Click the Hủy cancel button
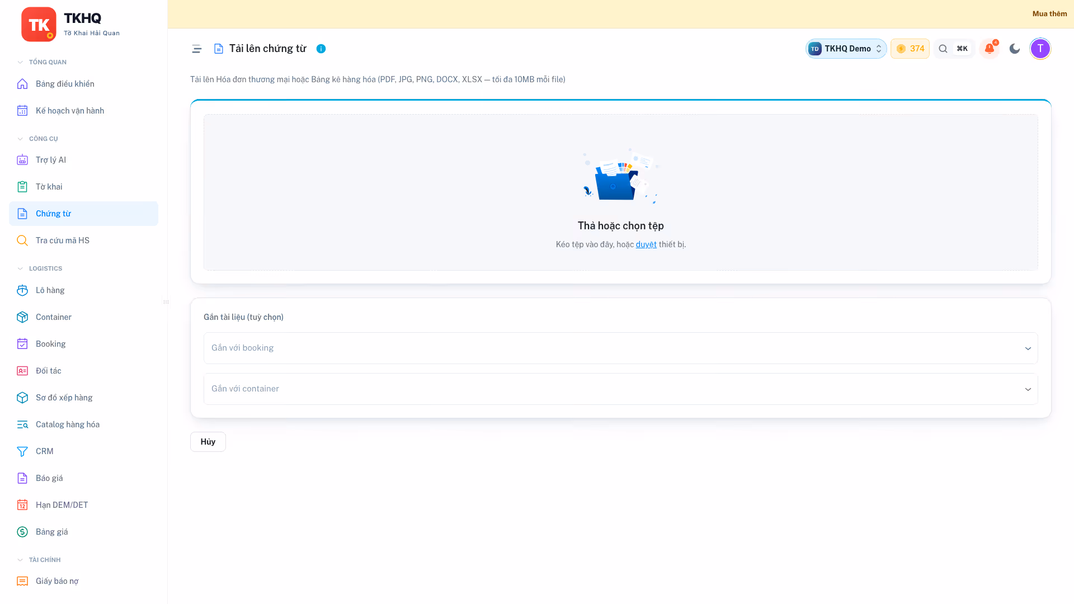 click(208, 442)
